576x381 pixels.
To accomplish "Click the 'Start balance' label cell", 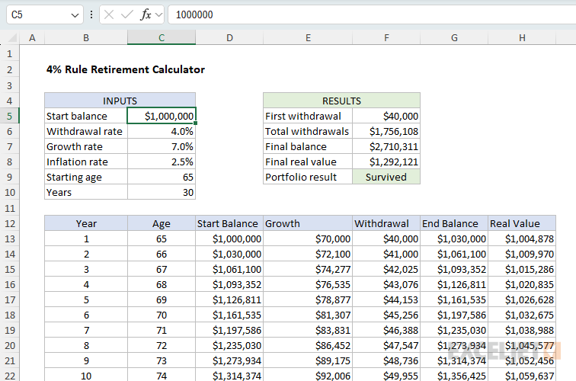I will tap(86, 116).
